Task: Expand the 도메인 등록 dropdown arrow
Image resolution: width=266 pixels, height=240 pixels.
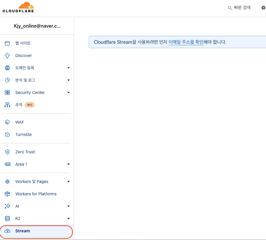Action: pos(68,68)
